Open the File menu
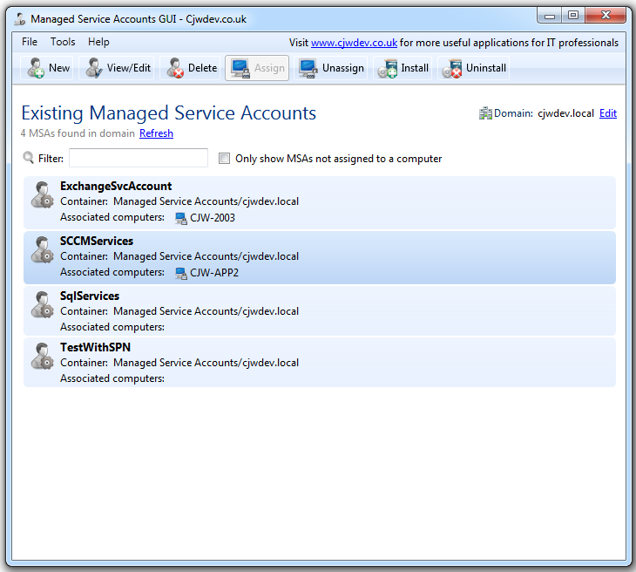636x572 pixels. 30,42
